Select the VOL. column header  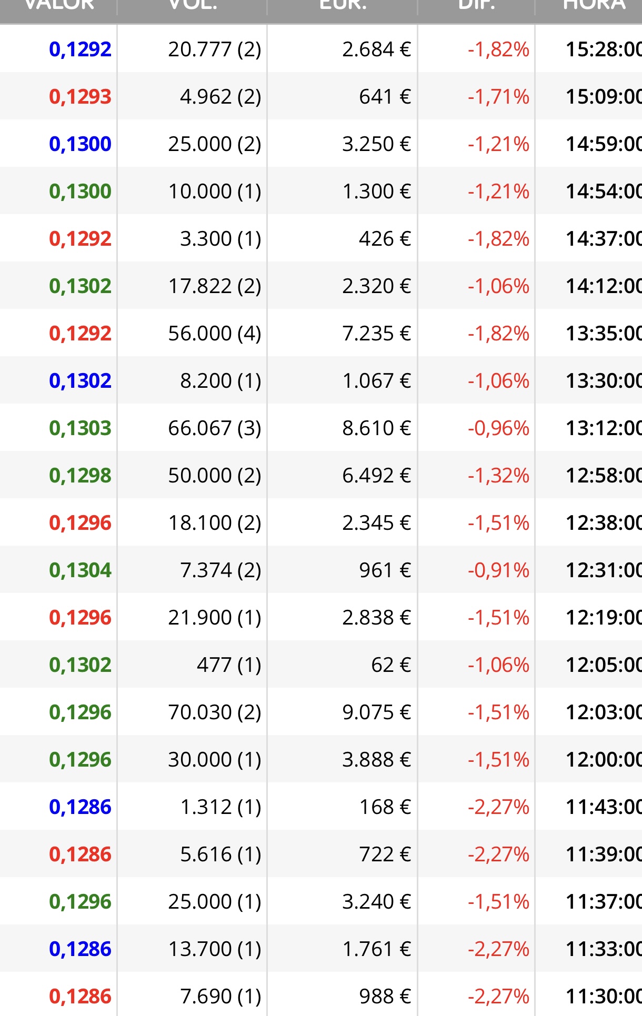click(x=192, y=11)
